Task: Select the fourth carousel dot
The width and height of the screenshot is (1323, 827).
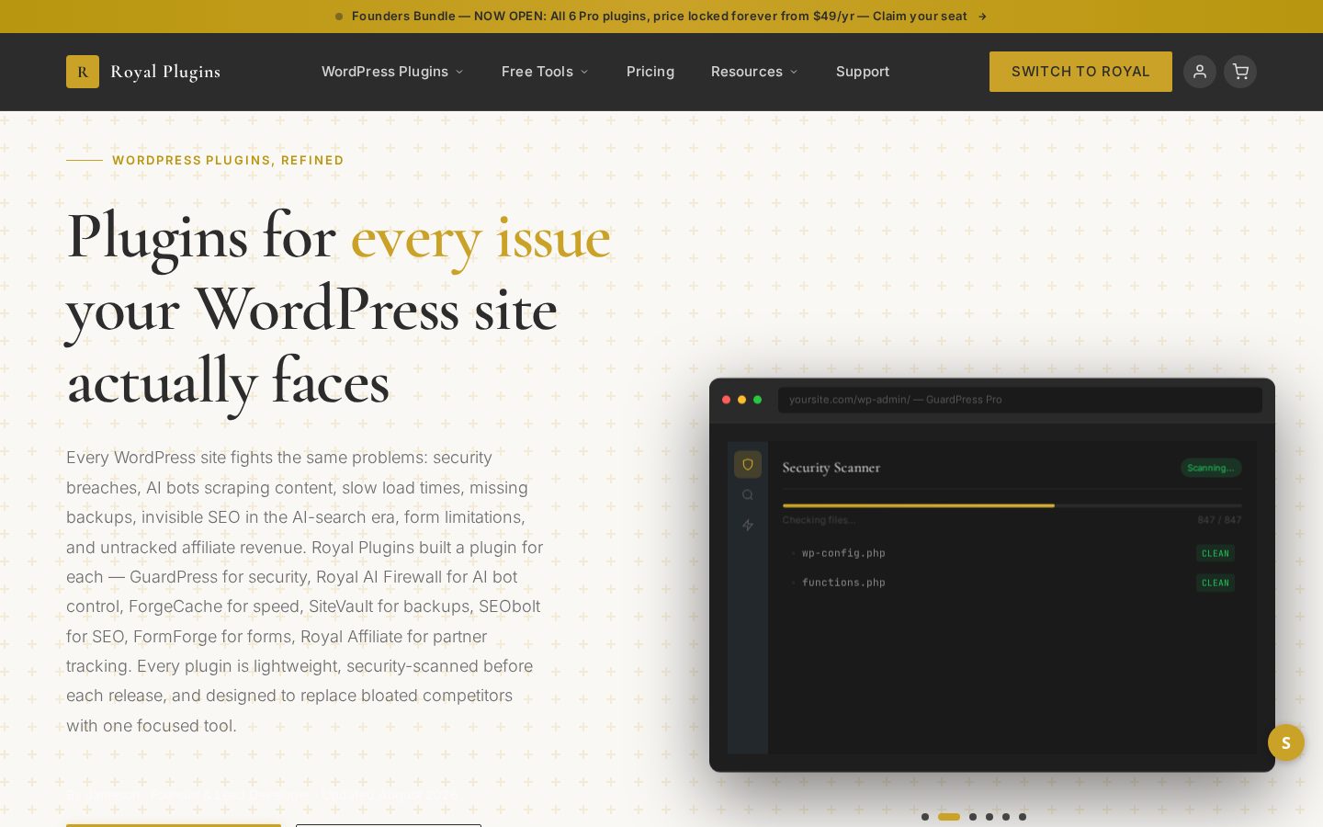Action: coord(989,817)
